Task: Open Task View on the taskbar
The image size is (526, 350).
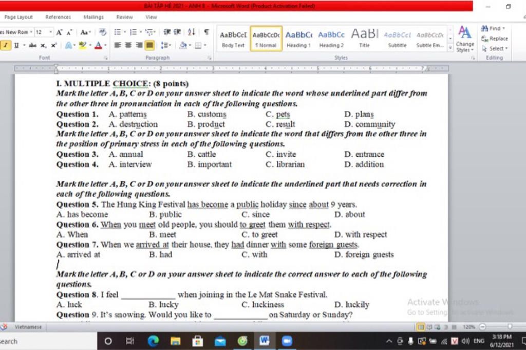Action: [130, 341]
